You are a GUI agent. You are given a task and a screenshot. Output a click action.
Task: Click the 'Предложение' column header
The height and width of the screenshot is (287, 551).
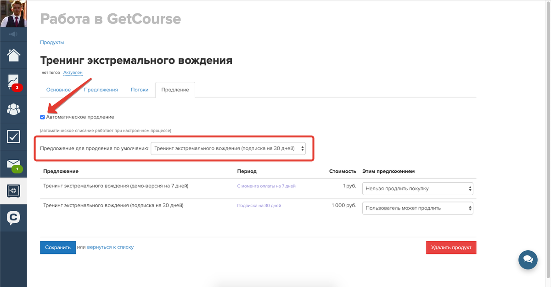pyautogui.click(x=61, y=171)
